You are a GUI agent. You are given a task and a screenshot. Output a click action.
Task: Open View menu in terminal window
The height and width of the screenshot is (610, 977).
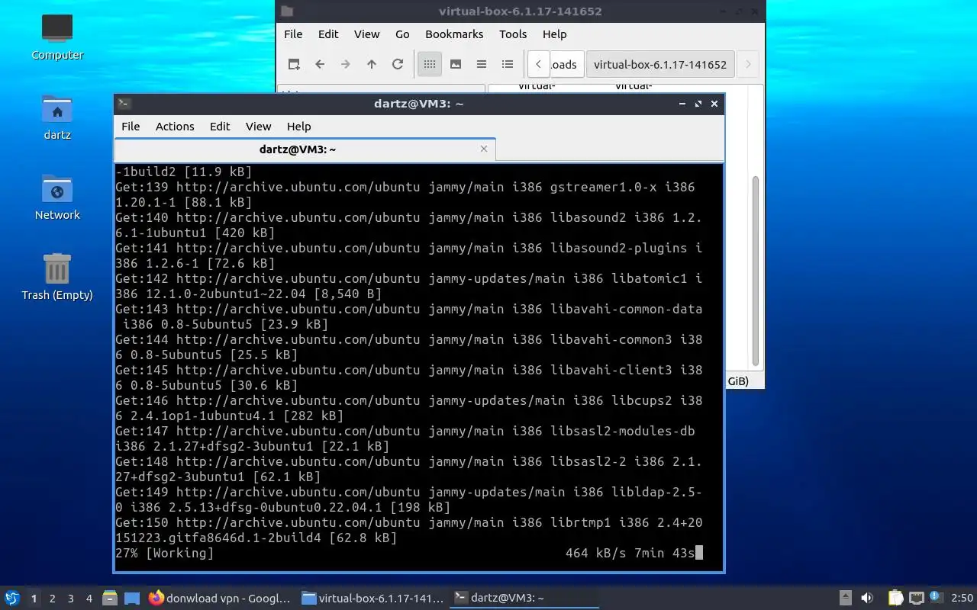[258, 126]
